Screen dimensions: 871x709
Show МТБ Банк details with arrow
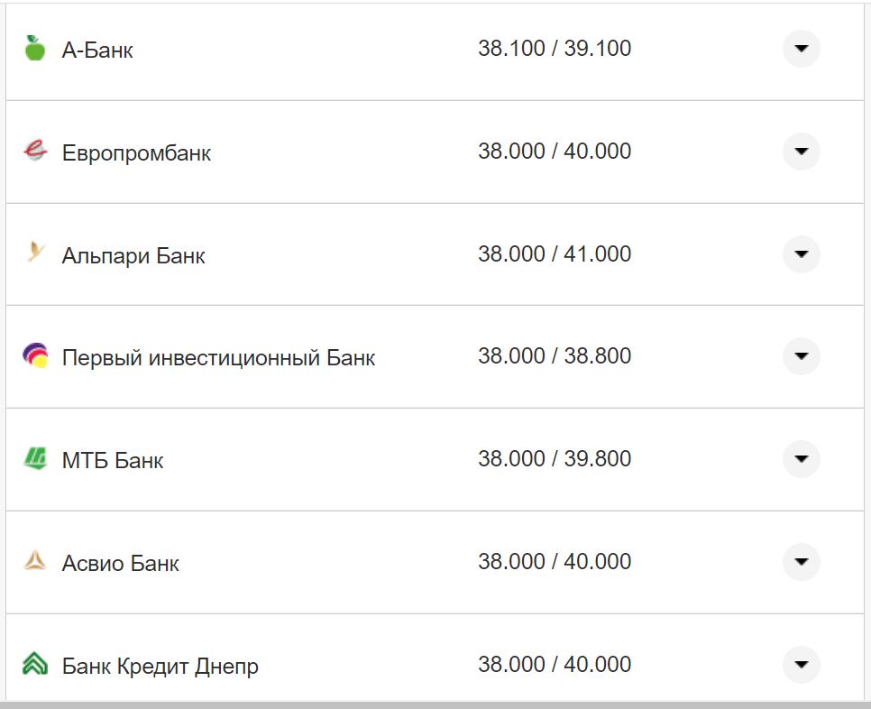point(801,459)
